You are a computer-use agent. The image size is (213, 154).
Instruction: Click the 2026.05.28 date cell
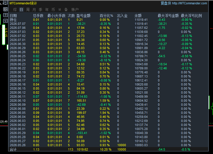click(x=18, y=137)
